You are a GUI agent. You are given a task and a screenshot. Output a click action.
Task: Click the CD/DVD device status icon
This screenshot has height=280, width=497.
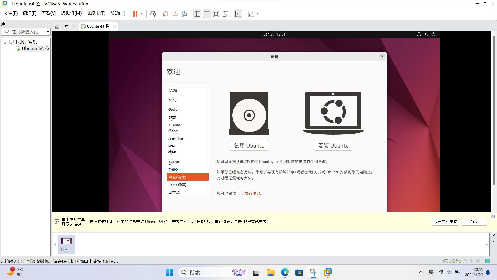(x=452, y=261)
